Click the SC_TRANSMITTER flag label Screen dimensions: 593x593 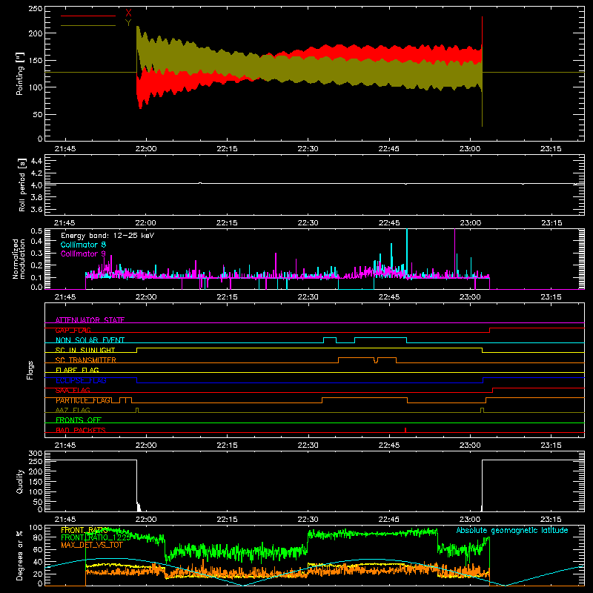86,360
